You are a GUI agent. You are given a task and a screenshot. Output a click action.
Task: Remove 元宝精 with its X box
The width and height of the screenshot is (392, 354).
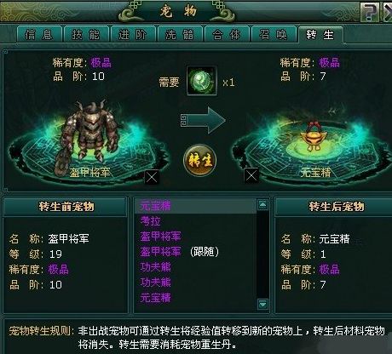point(251,175)
